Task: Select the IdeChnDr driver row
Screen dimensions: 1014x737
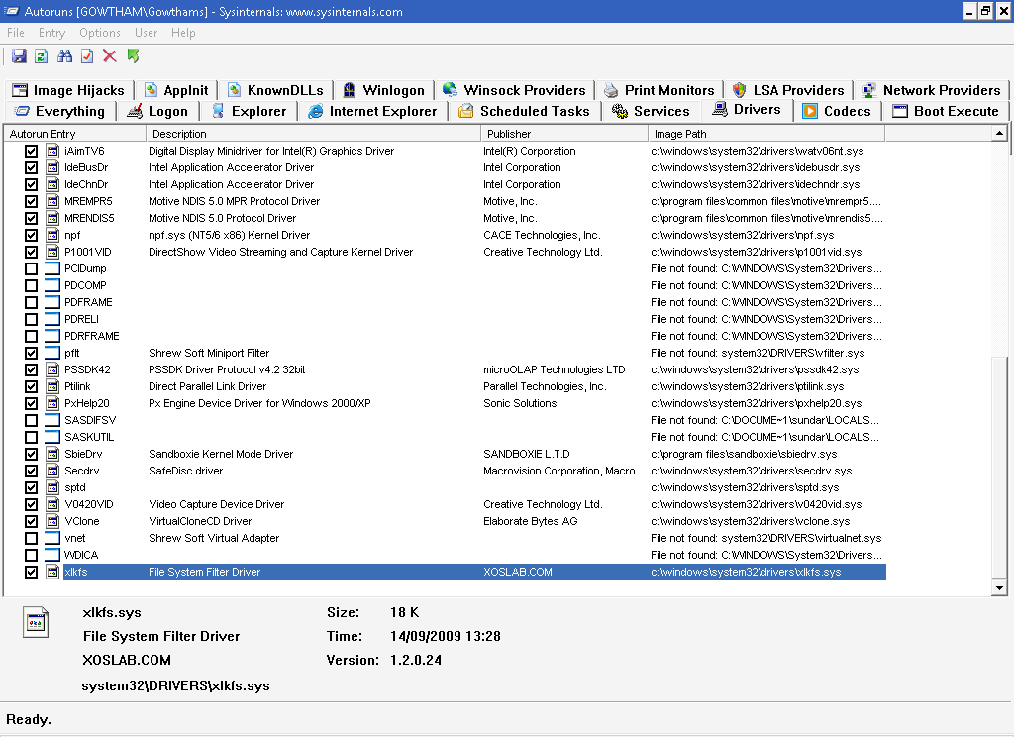Action: [x=445, y=184]
